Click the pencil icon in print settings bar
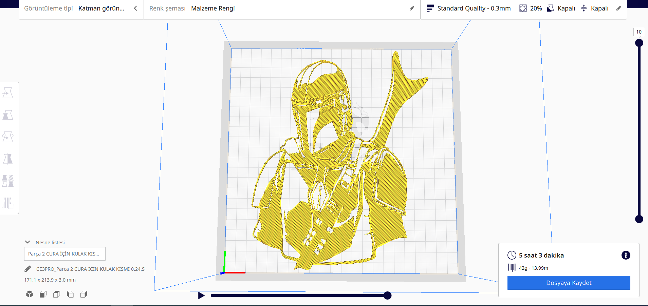This screenshot has height=306, width=648. coord(619,8)
